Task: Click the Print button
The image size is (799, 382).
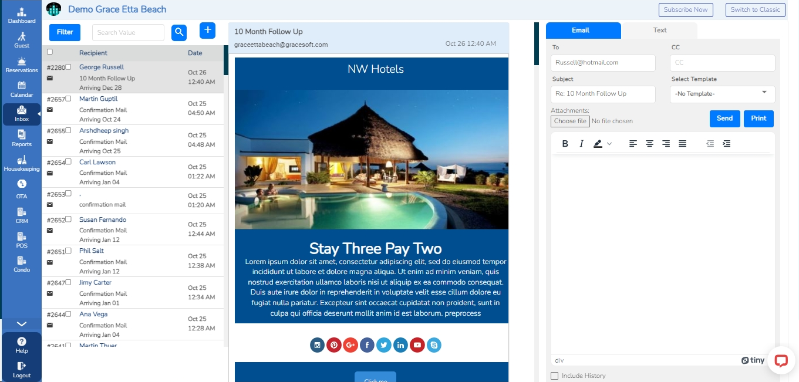Action: coord(758,119)
